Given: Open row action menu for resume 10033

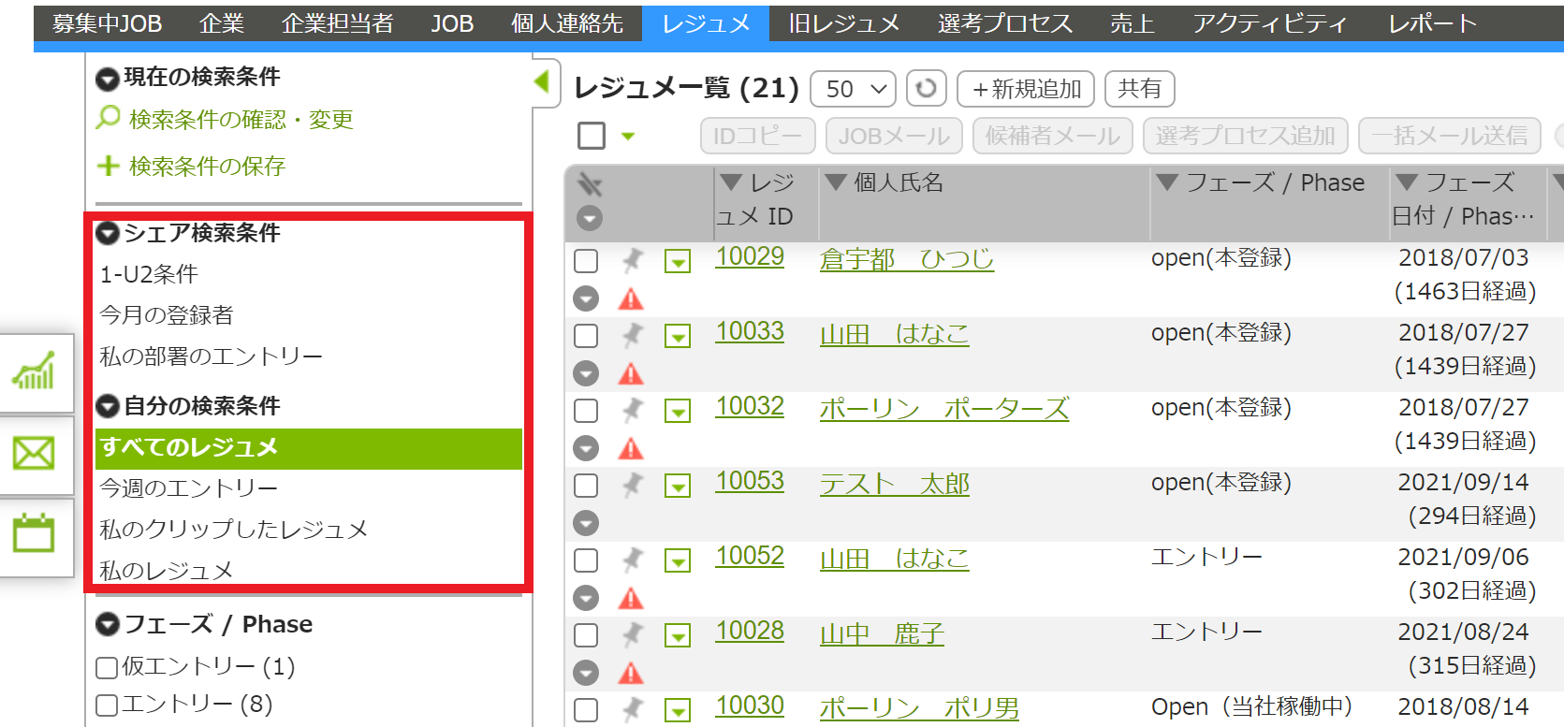Looking at the screenshot, I should [678, 336].
